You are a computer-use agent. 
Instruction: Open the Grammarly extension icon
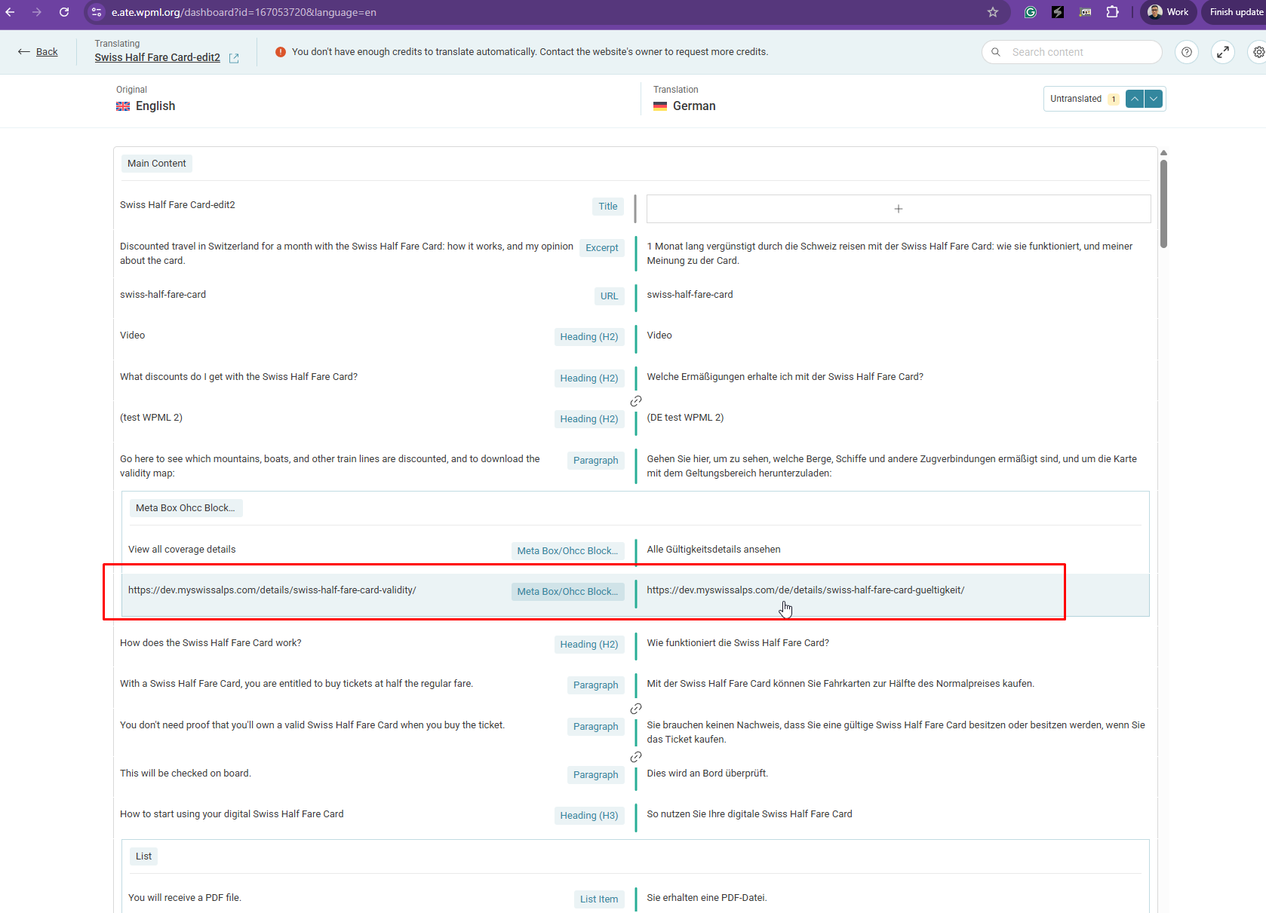tap(1031, 12)
